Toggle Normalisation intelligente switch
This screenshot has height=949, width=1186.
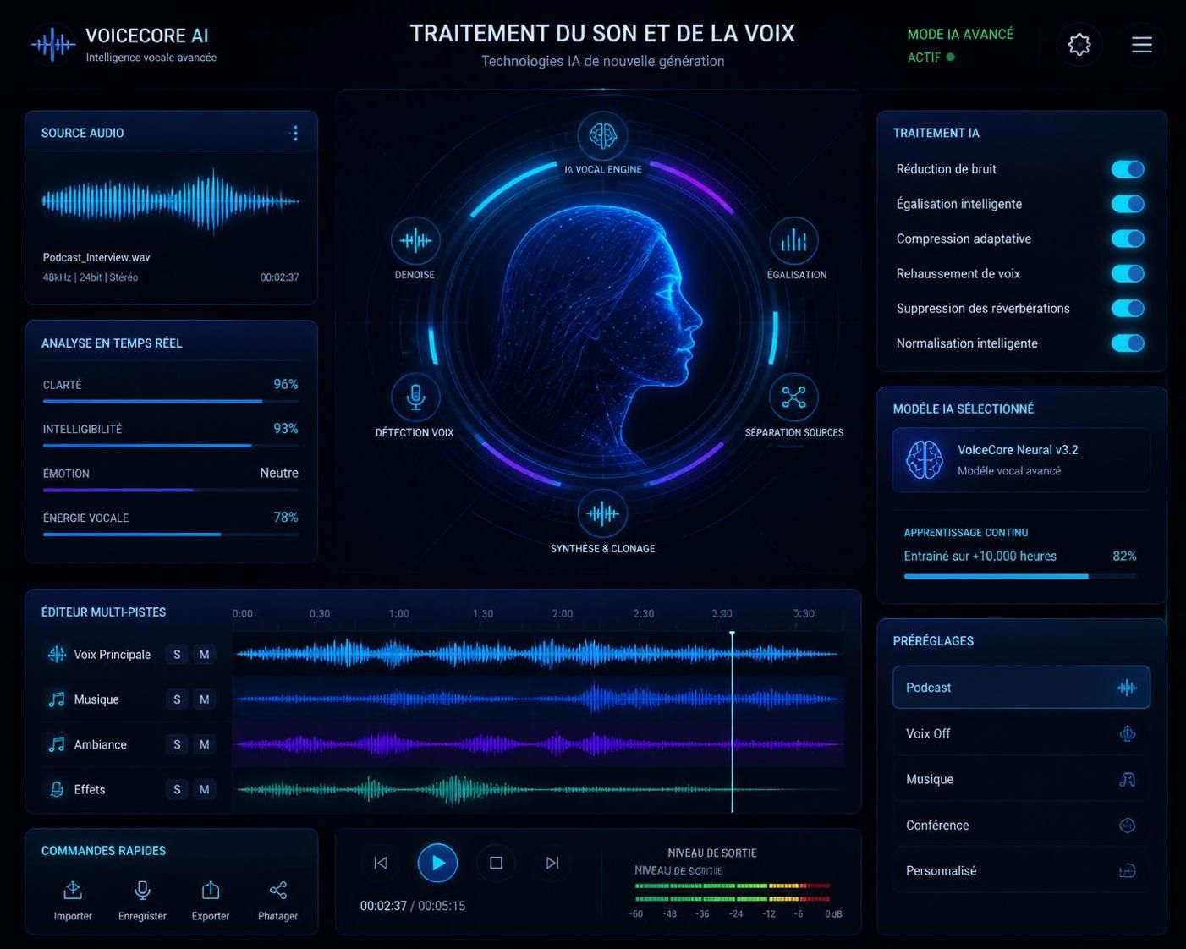(x=1128, y=343)
